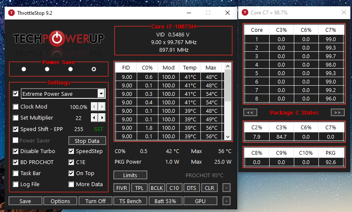Screen dimensions: 352x212
Task: Click the green SST indicator
Action: tap(99, 129)
